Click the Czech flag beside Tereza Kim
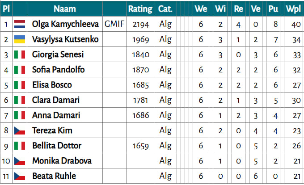The width and height of the screenshot is (304, 185). click(20, 130)
